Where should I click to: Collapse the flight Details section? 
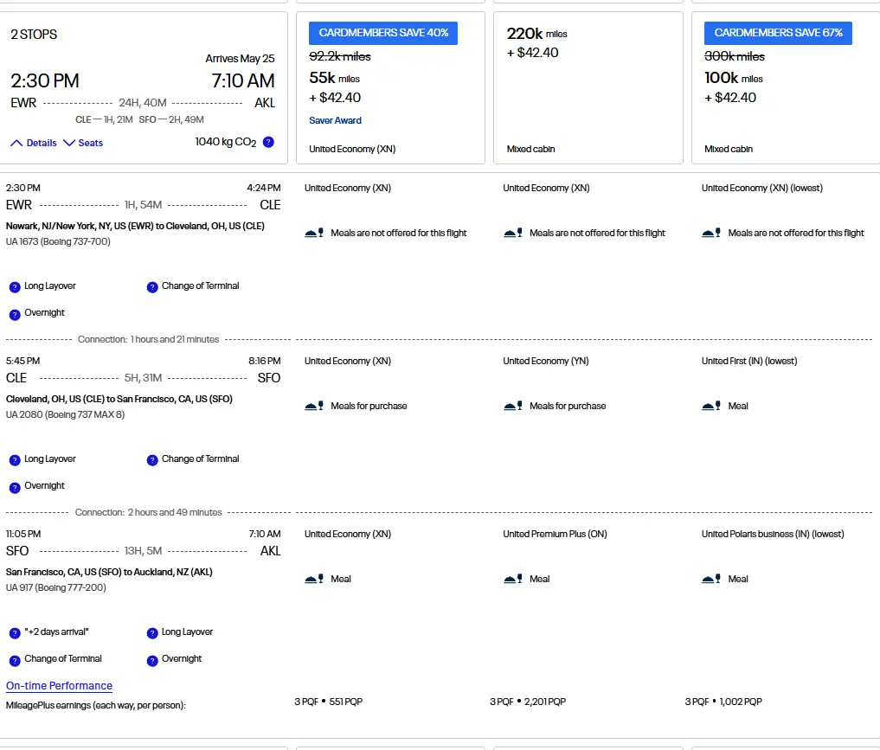click(x=34, y=143)
